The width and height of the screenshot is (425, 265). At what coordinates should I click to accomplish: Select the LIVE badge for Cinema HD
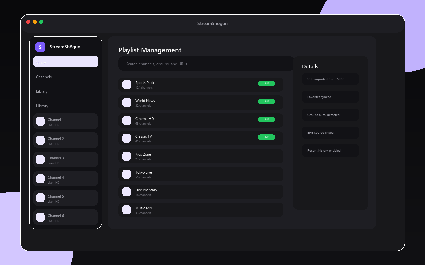(x=266, y=119)
